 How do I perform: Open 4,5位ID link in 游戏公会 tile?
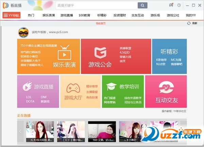click(x=125, y=53)
